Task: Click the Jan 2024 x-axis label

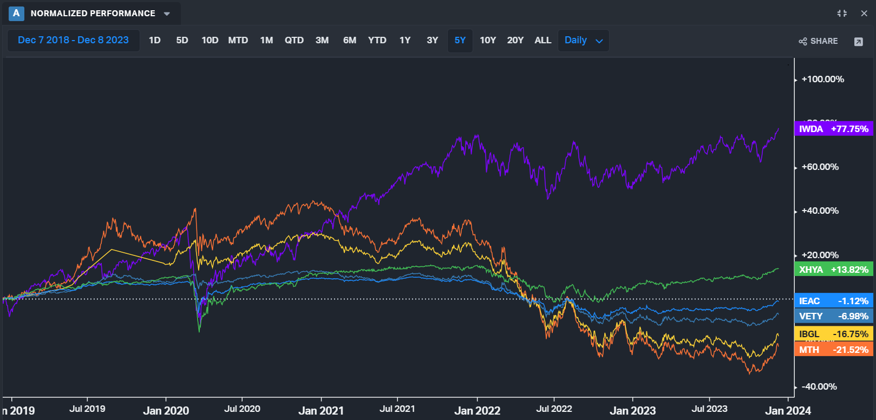Action: 788,411
